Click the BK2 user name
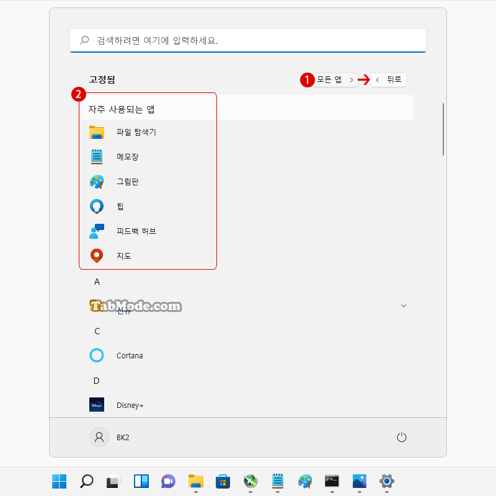 (123, 438)
